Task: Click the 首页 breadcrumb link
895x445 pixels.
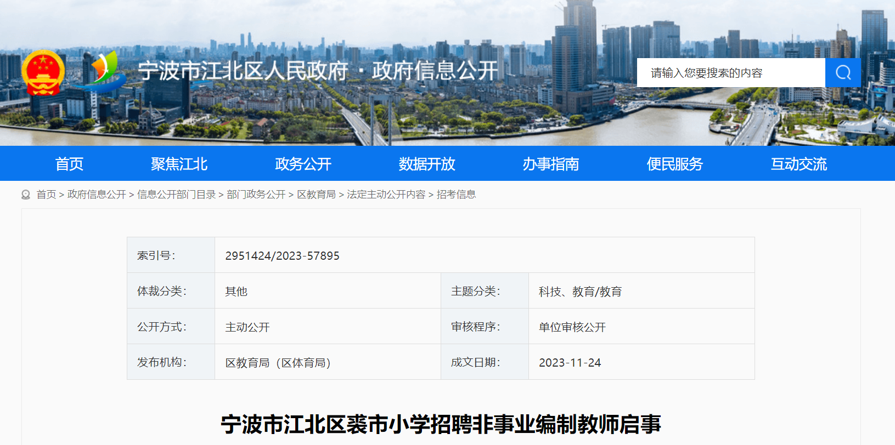Action: click(x=46, y=195)
